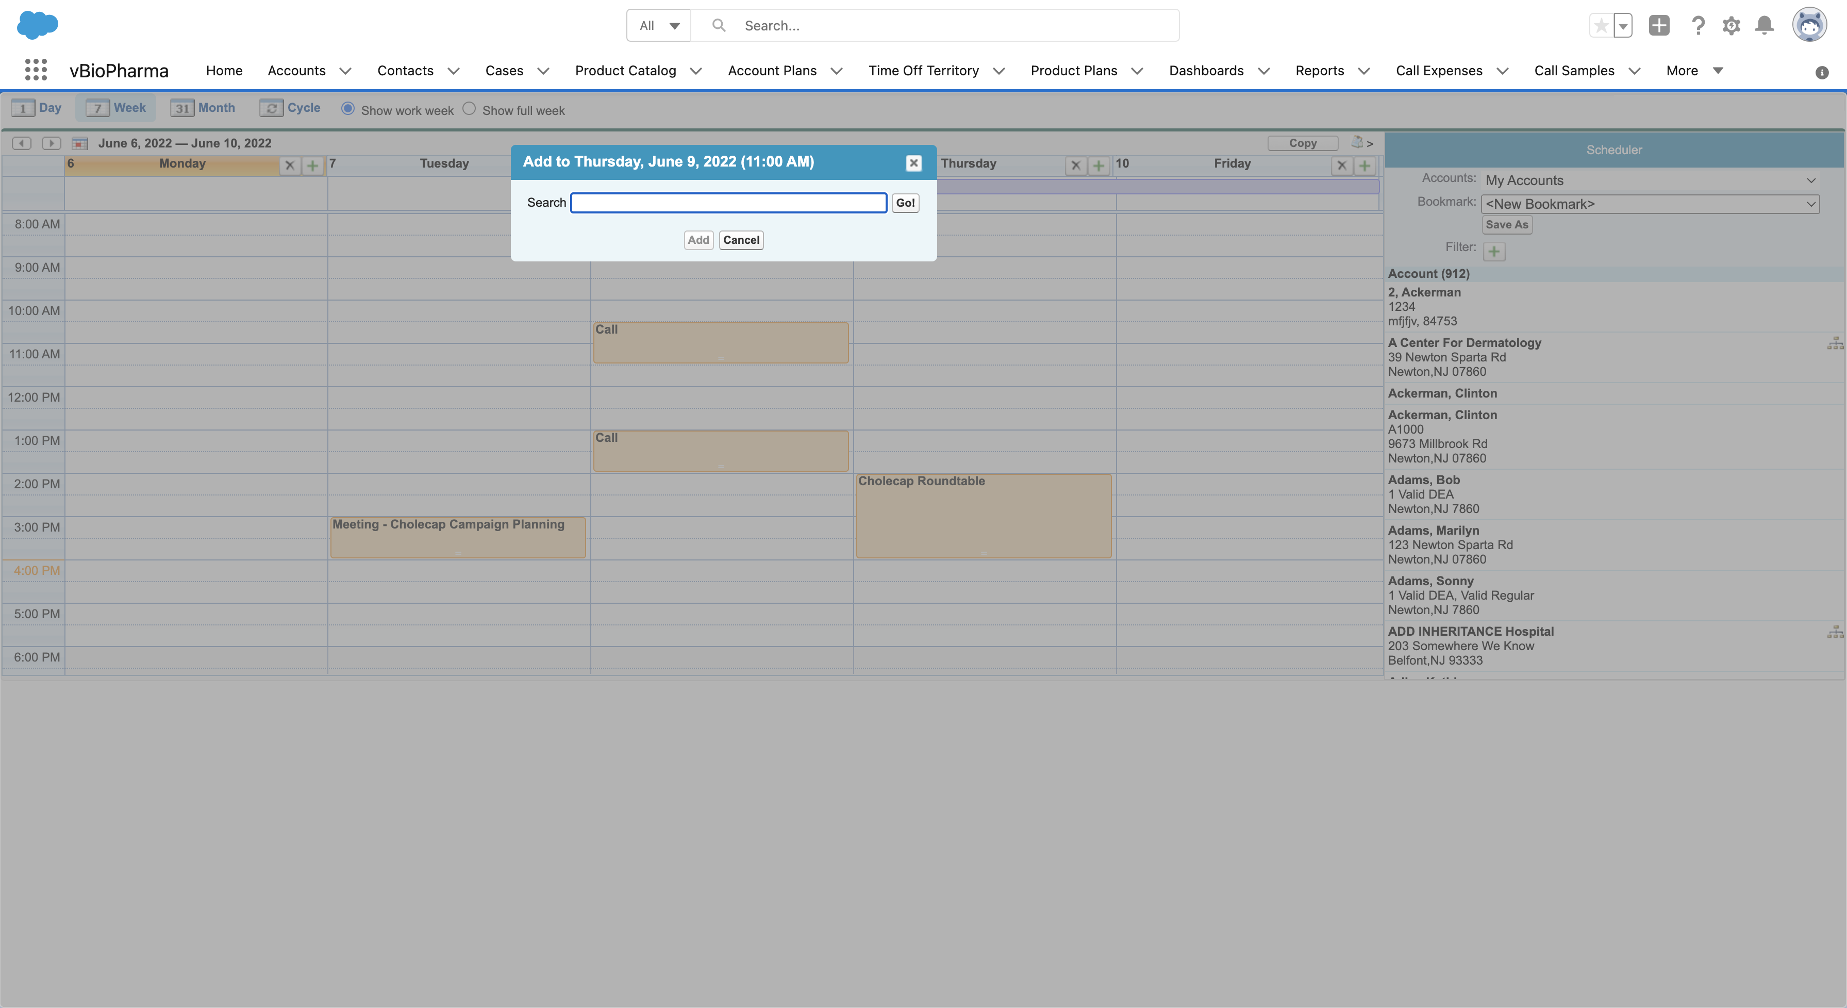Open the calendar date picker icon
Viewport: 1847px width, 1008px height.
click(79, 143)
